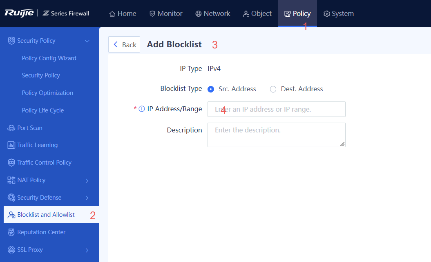This screenshot has height=262, width=431.
Task: Click the Blocklist Type label
Action: [x=181, y=88]
